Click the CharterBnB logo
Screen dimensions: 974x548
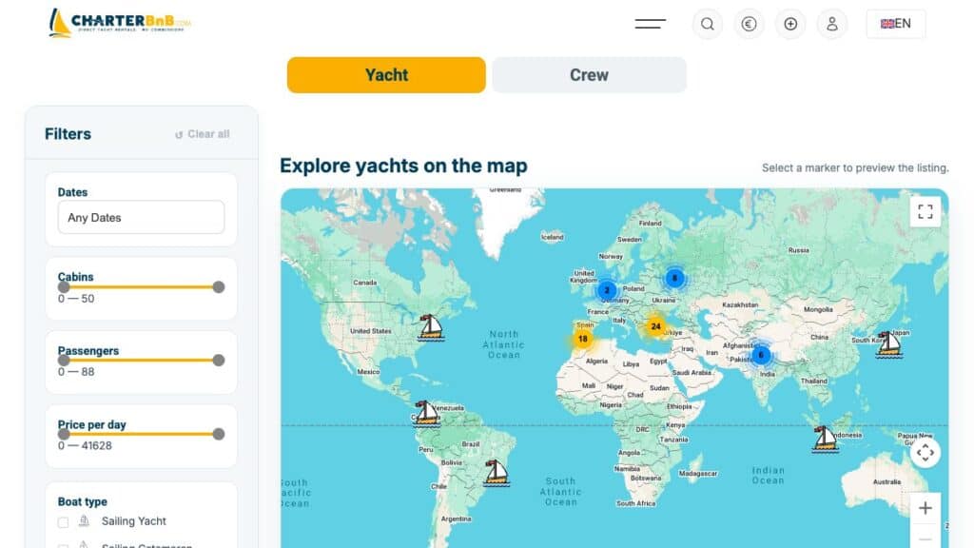pyautogui.click(x=120, y=23)
